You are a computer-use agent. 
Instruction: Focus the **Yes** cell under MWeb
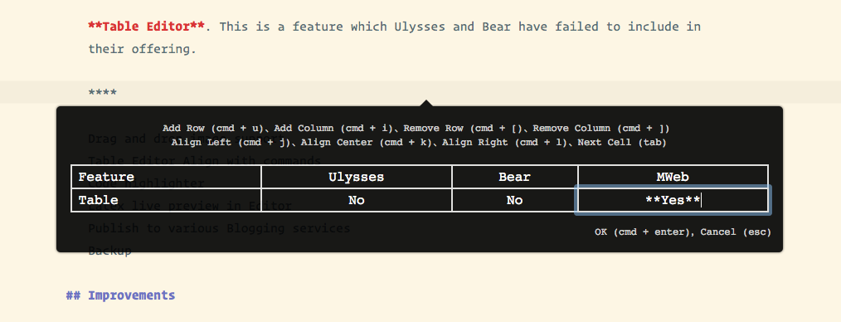pyautogui.click(x=673, y=200)
